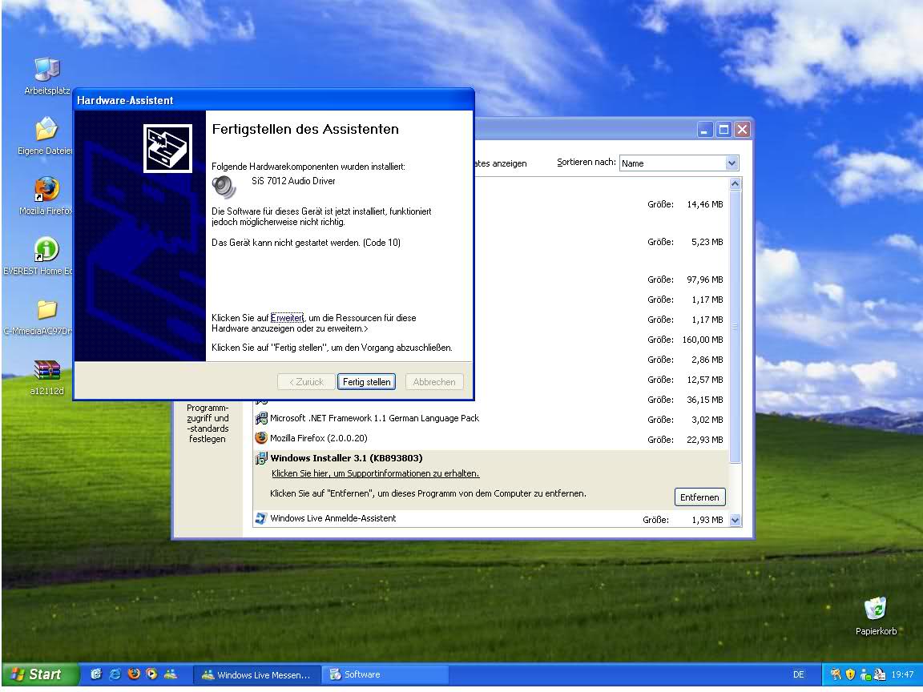This screenshot has height=692, width=923.
Task: Click the tray icon left of the clock
Action: pyautogui.click(x=880, y=674)
